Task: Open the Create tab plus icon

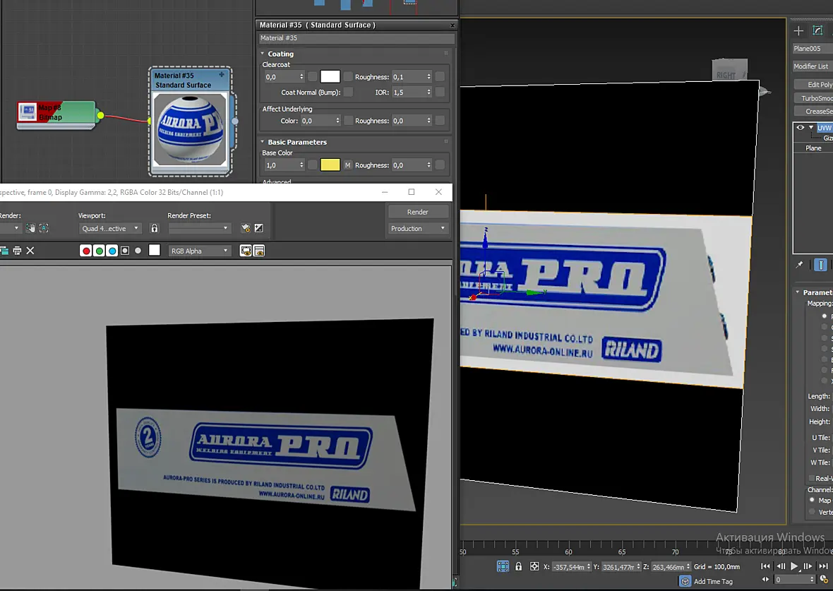Action: point(798,31)
